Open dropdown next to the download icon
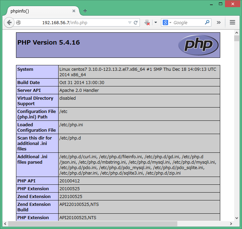242x229 pixels. point(156,22)
